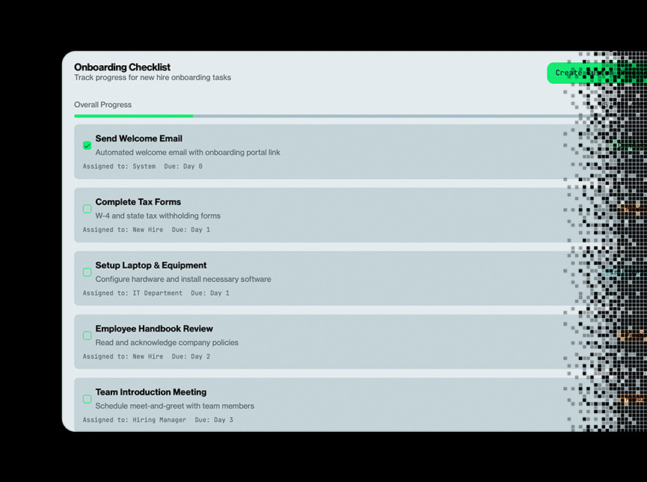Click the Overall Progress label
Viewport: 647px width, 482px height.
(102, 105)
